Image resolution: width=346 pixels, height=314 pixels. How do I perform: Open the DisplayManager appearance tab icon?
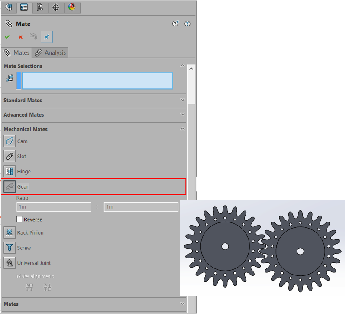pos(71,7)
